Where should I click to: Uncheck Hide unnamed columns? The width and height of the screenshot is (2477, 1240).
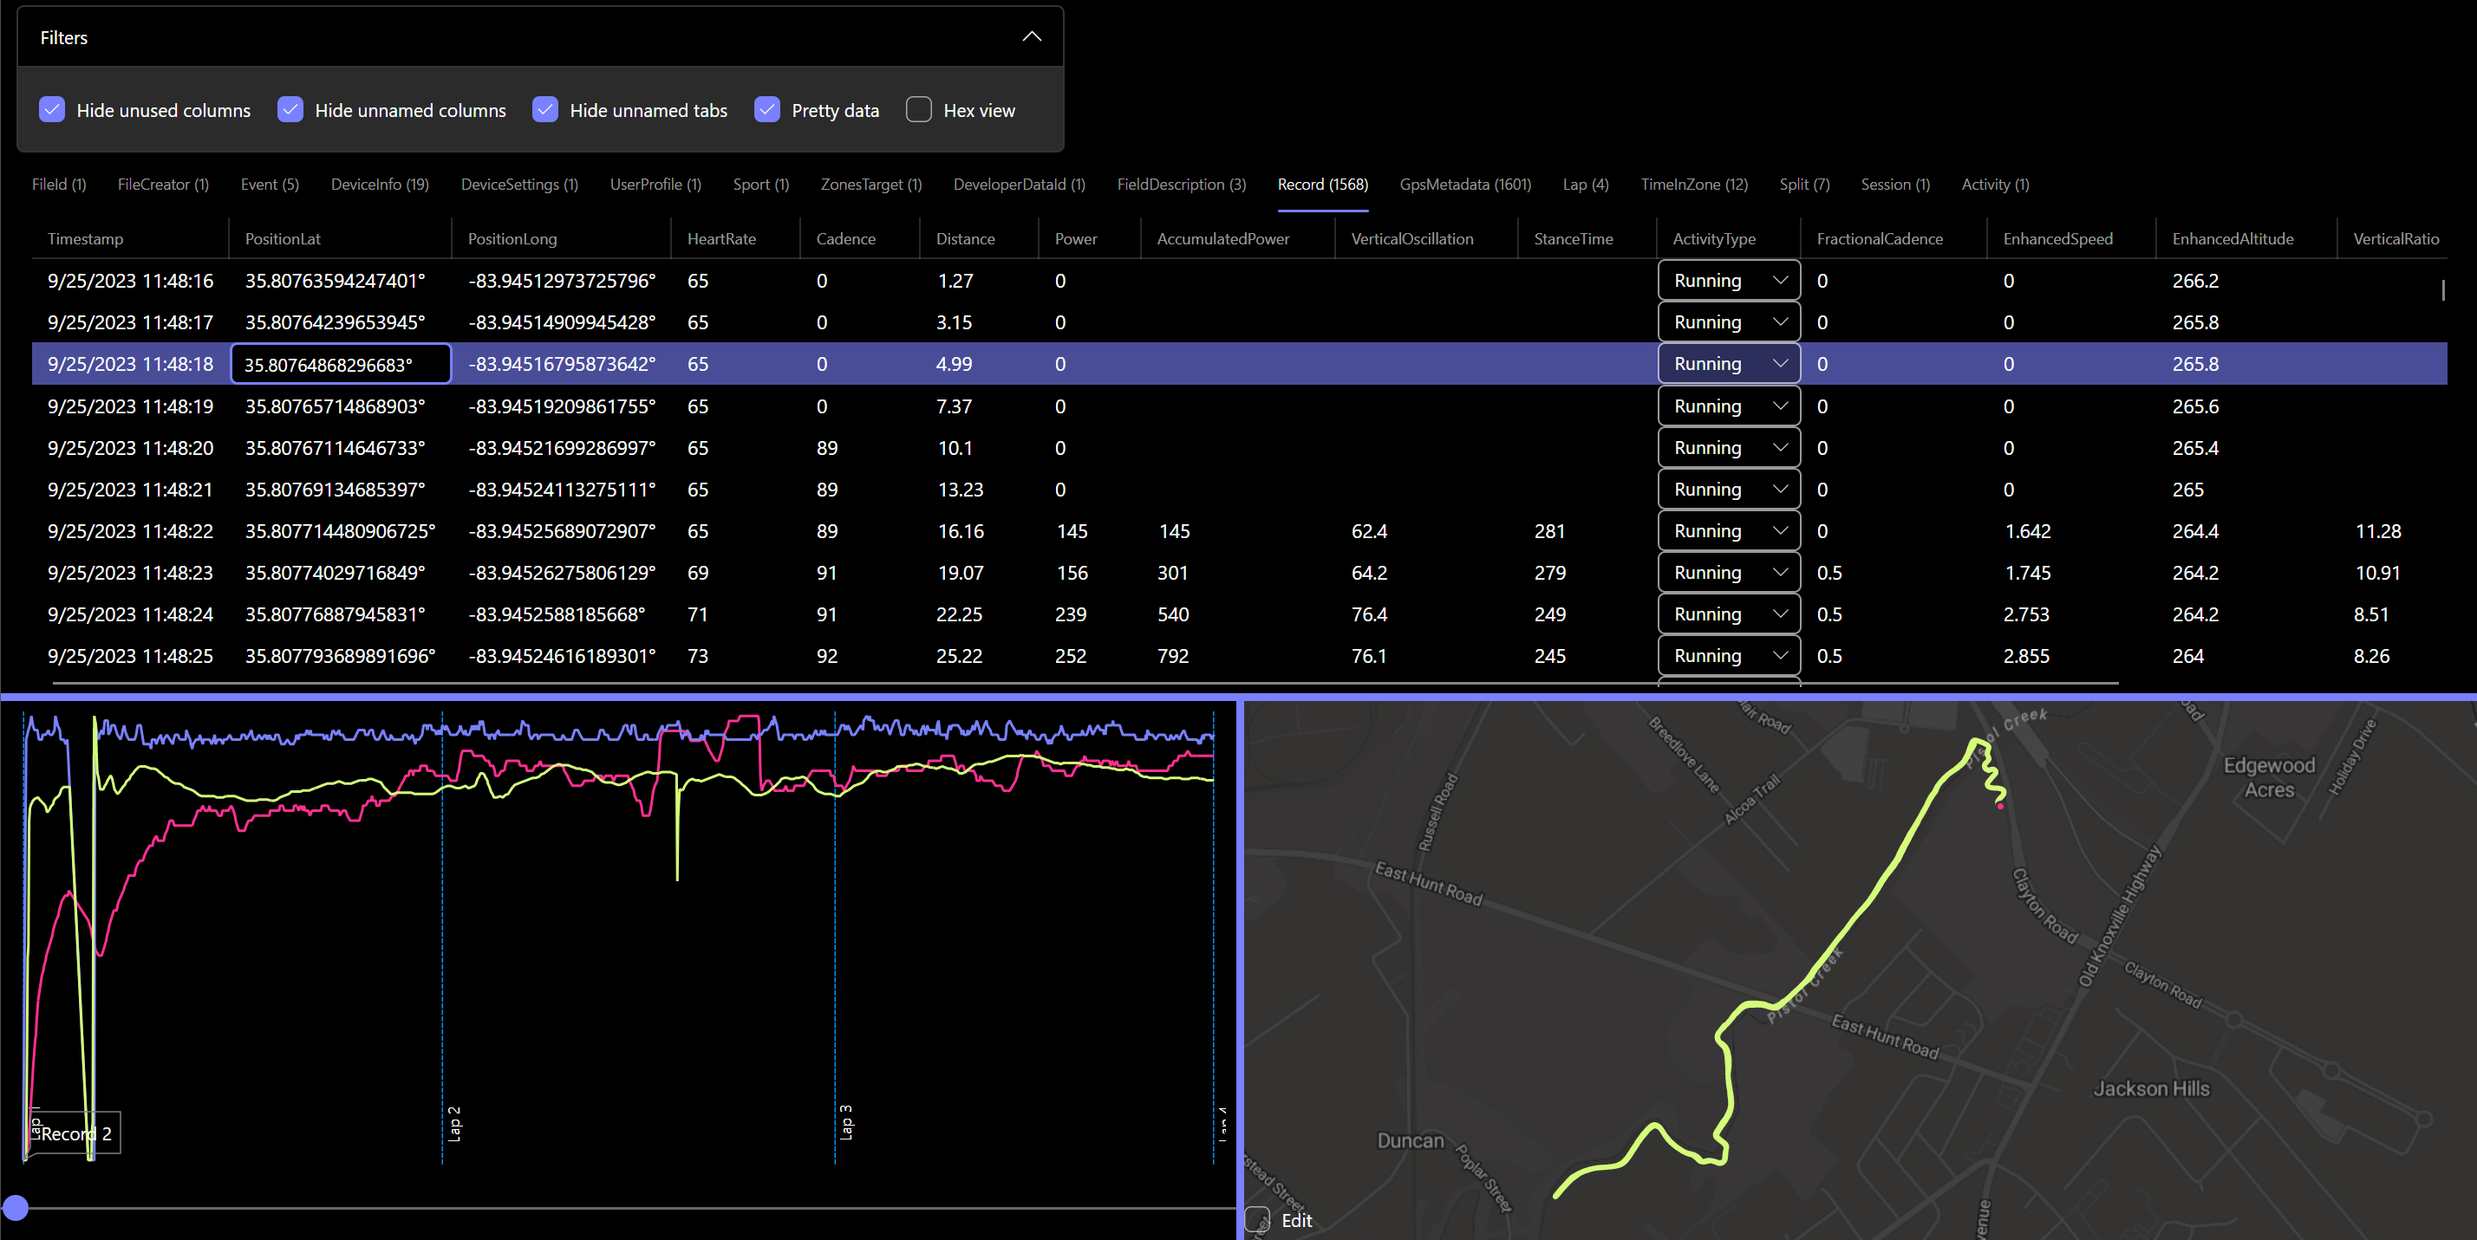coord(290,109)
